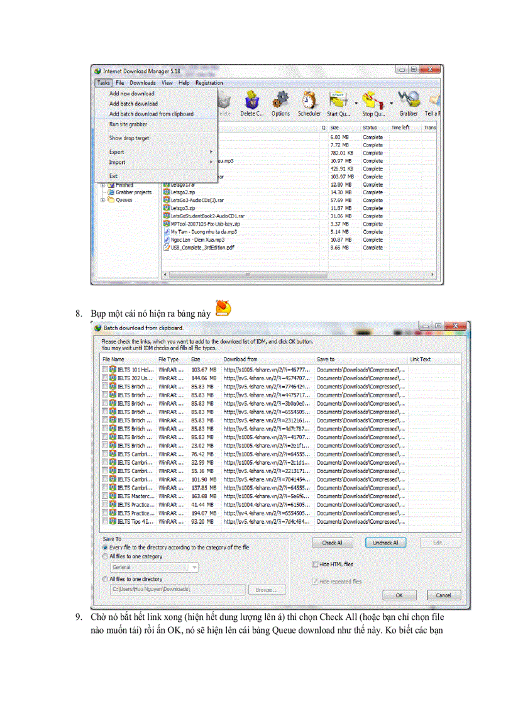Check the IELTS 101 file in the list
The image size is (513, 706).
point(105,370)
